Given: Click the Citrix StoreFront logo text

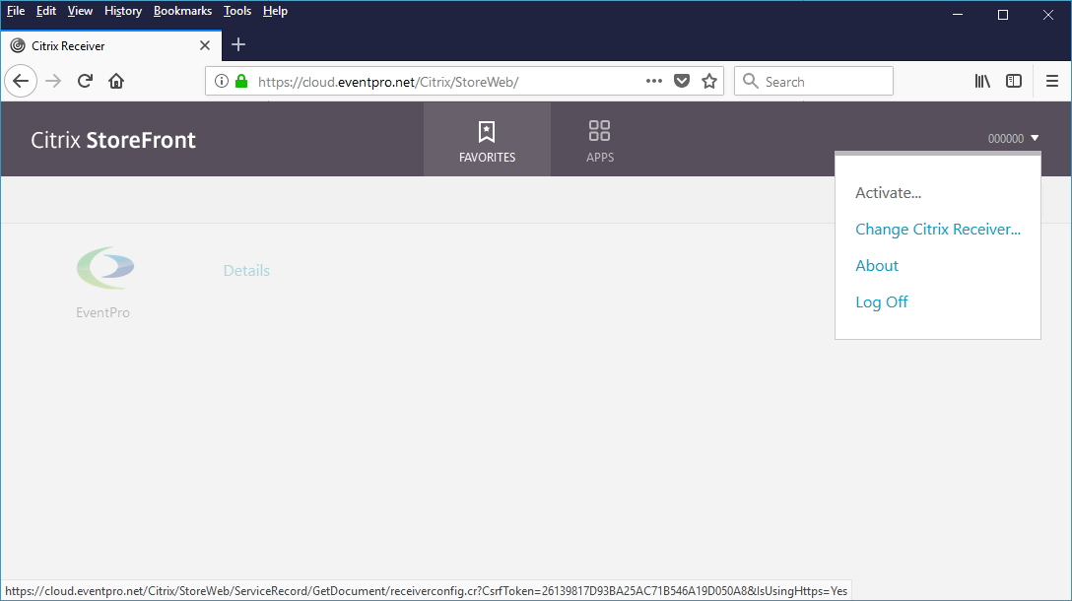Looking at the screenshot, I should click(113, 140).
